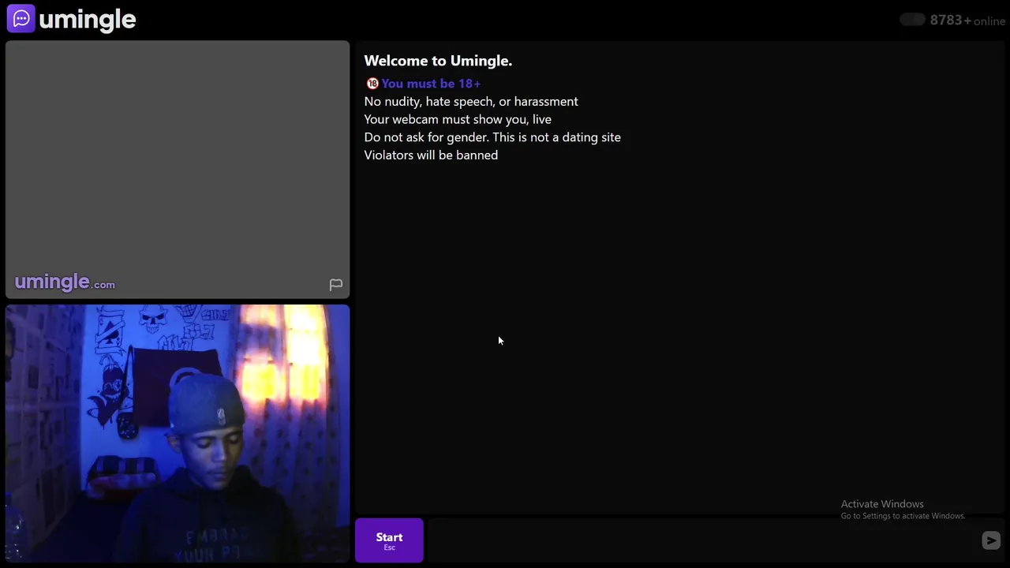Image resolution: width=1010 pixels, height=568 pixels.
Task: Click 'Your webcam must show you, live' text
Action: (458, 120)
